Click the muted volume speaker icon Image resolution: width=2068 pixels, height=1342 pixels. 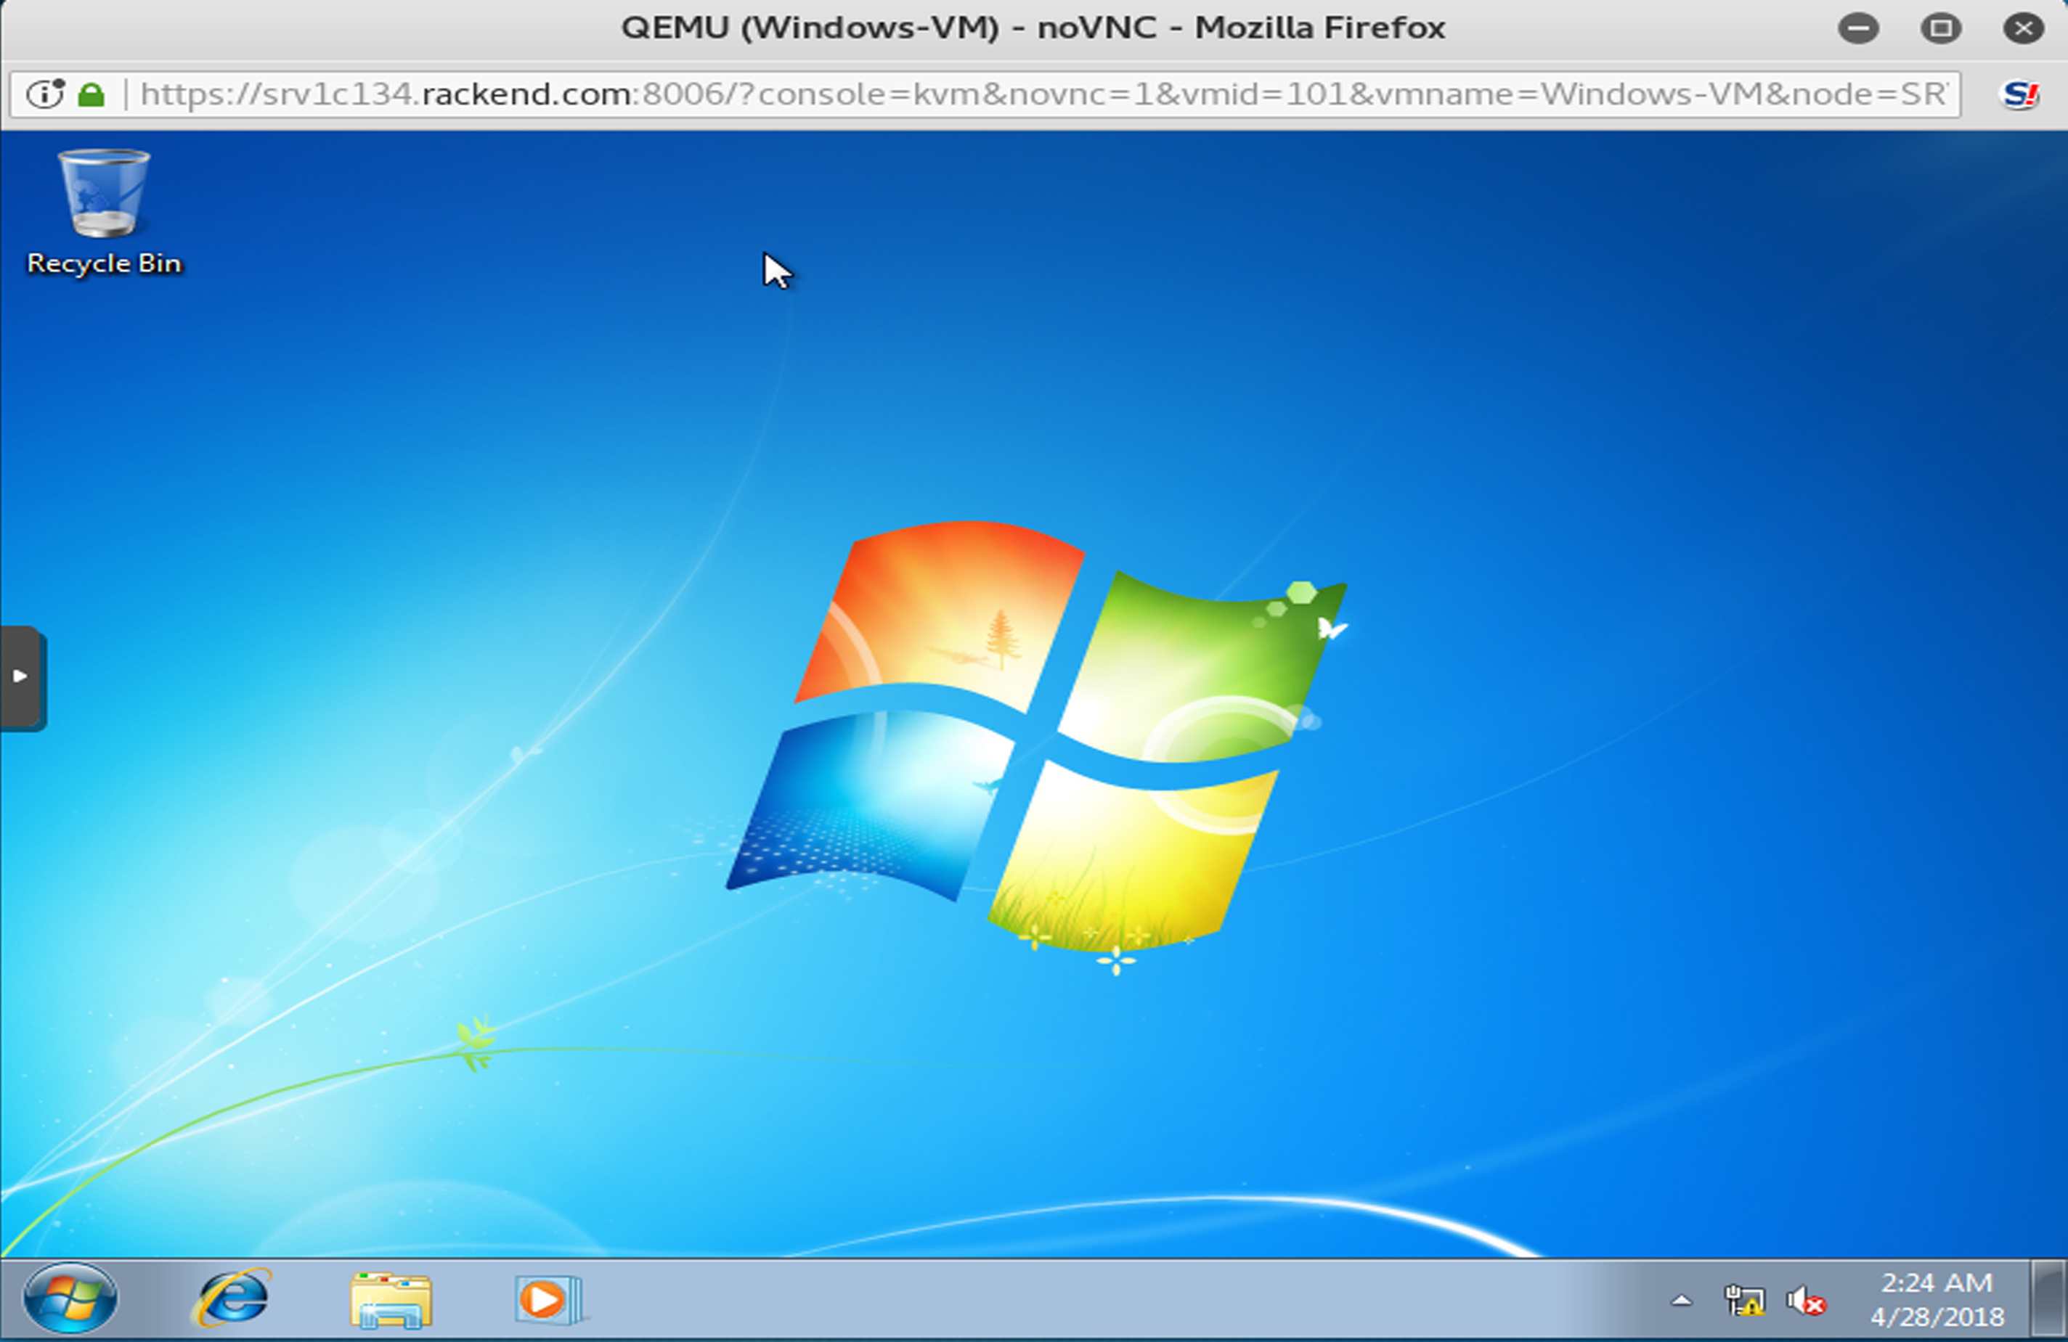click(1806, 1301)
